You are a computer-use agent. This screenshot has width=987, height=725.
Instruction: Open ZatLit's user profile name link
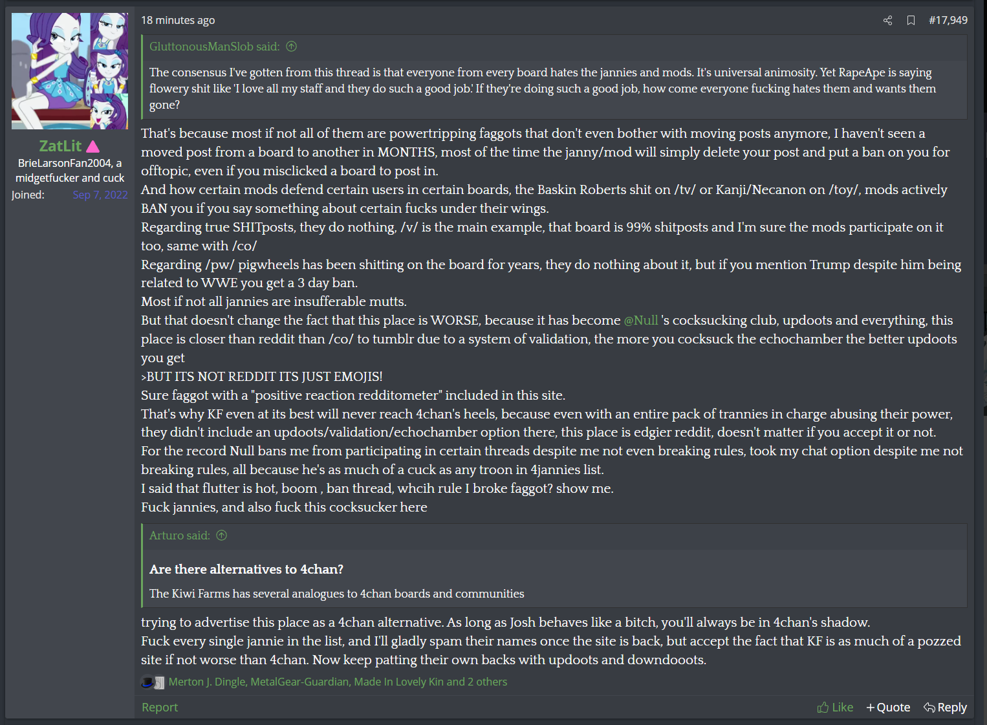[x=60, y=146]
